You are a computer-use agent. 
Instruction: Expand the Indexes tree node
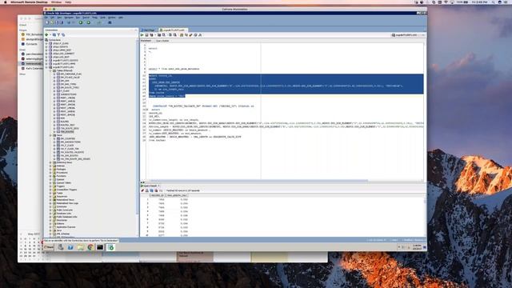coord(50,166)
